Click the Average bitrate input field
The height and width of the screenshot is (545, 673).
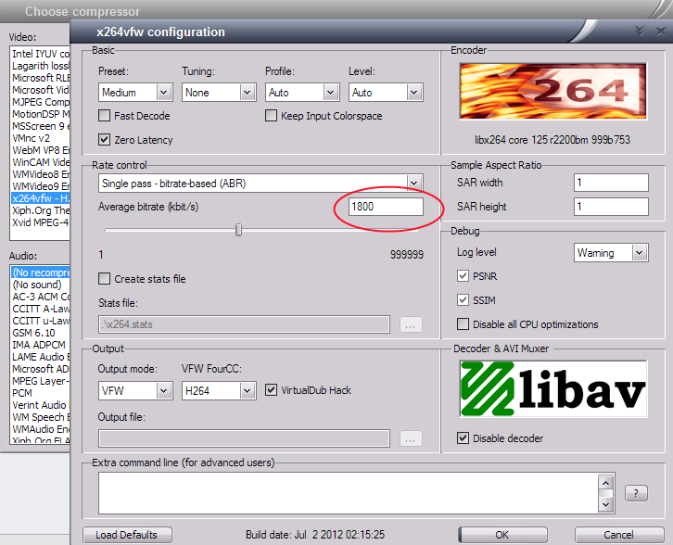tap(385, 207)
